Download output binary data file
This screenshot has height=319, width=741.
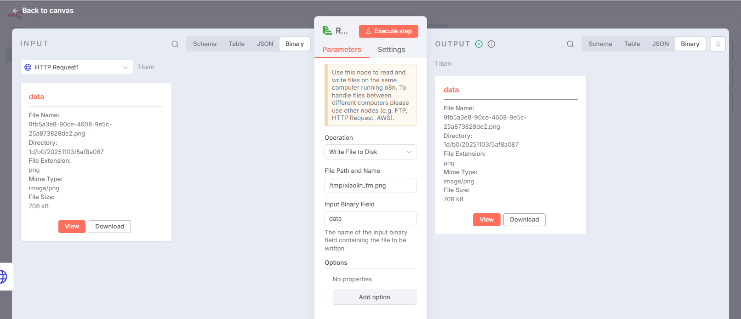tap(524, 220)
